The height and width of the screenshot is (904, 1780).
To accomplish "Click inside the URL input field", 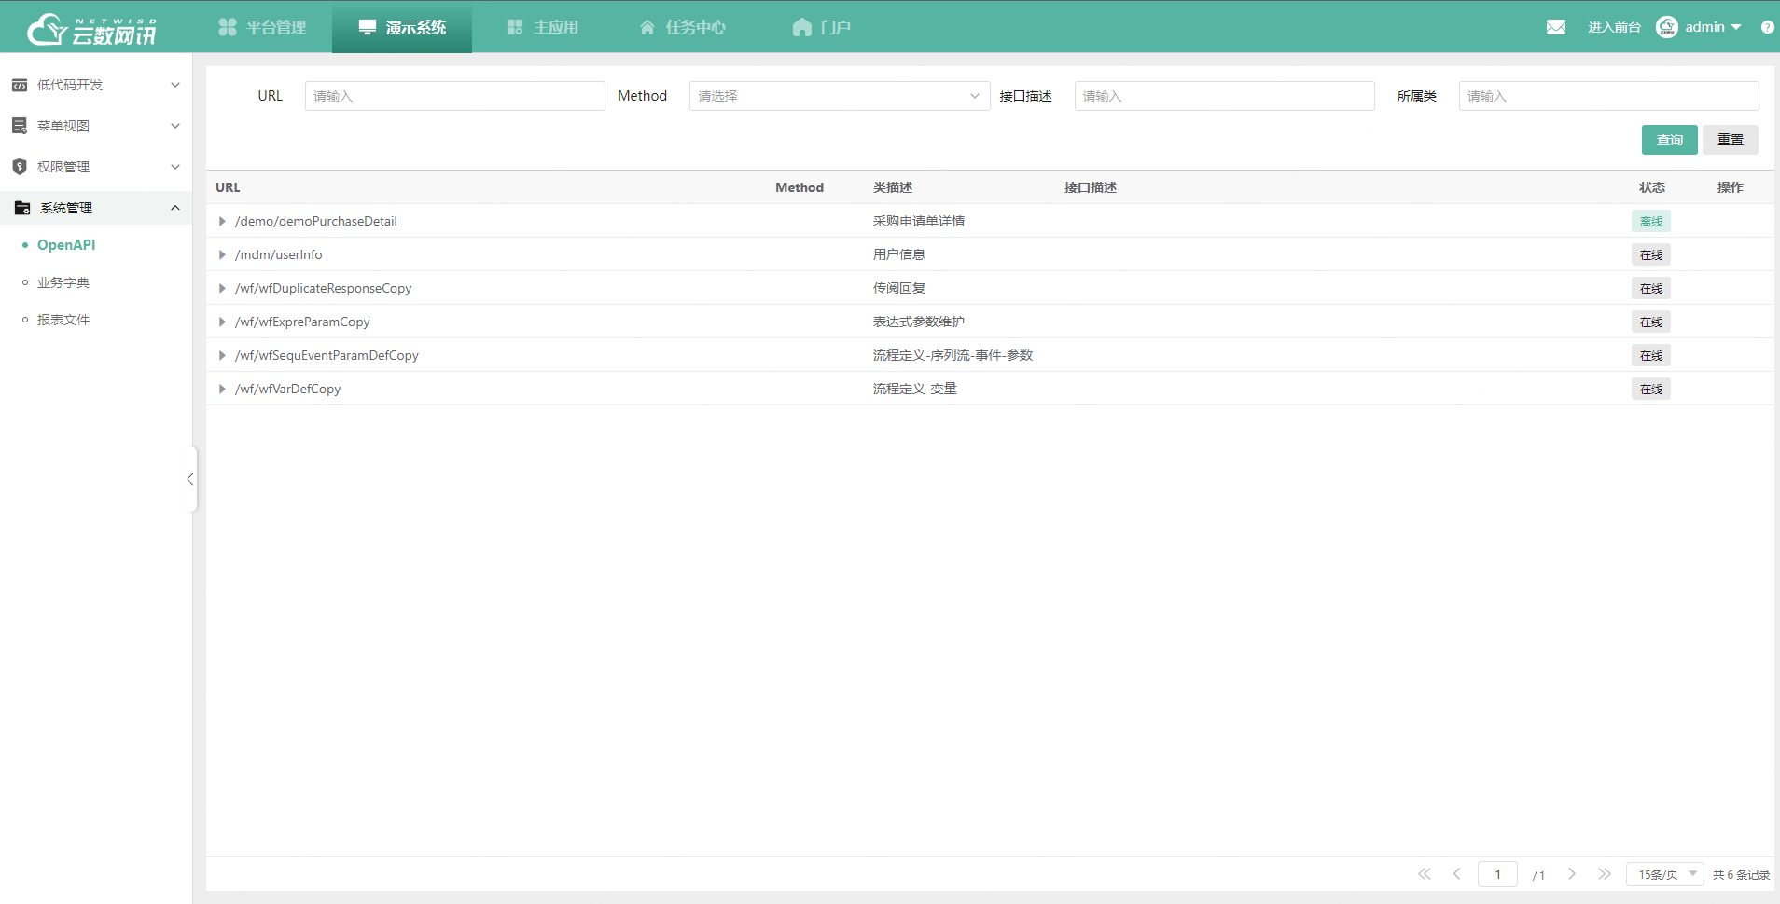I will click(x=454, y=95).
